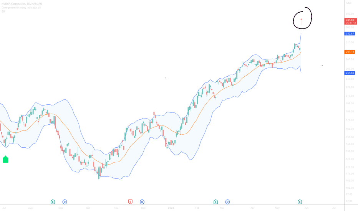Click the May label on time axis

point(277,208)
